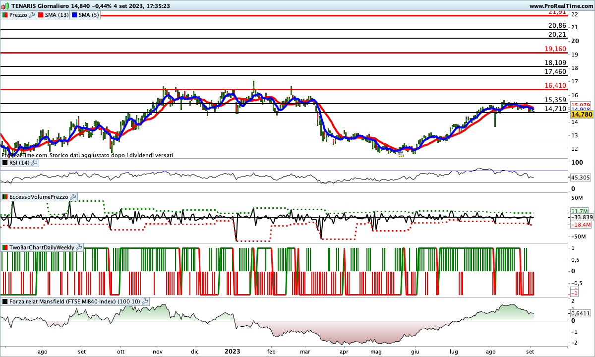This screenshot has width=595, height=357.
Task: Click the 14,710 level label
Action: 555,108
